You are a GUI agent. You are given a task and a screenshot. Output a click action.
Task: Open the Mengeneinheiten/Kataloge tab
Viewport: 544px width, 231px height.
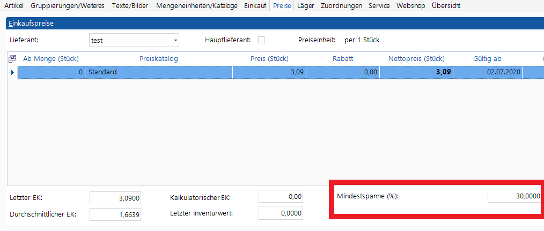196,6
